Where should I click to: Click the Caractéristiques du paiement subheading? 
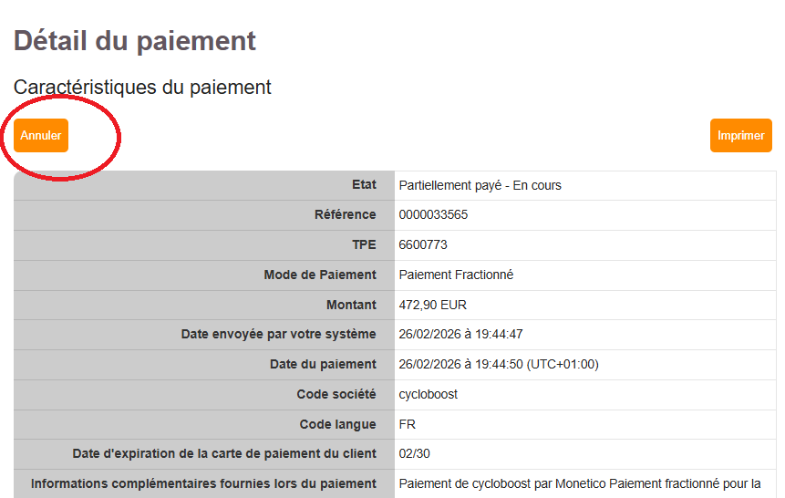click(x=142, y=88)
